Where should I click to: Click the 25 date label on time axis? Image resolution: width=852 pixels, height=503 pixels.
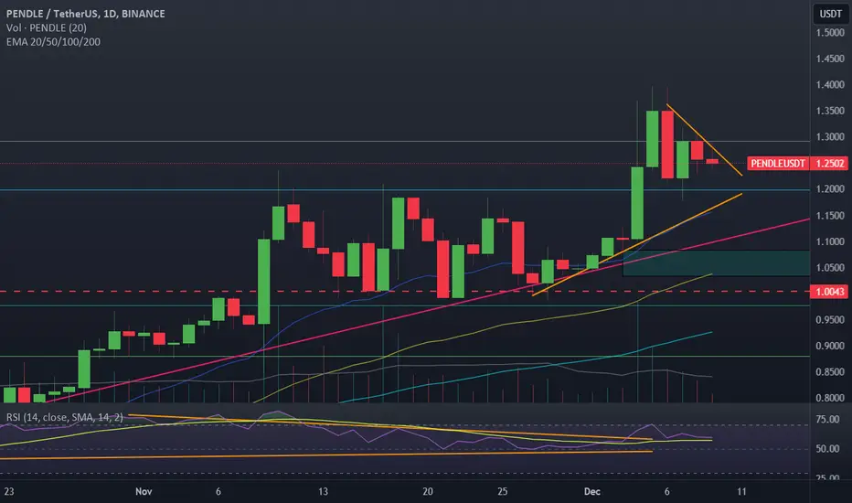[502, 492]
